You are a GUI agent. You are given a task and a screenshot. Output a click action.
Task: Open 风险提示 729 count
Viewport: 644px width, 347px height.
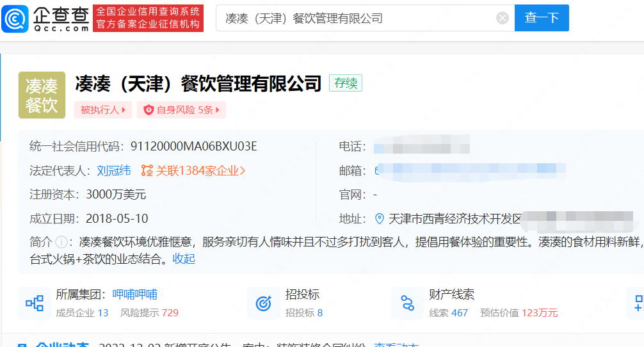tap(150, 313)
